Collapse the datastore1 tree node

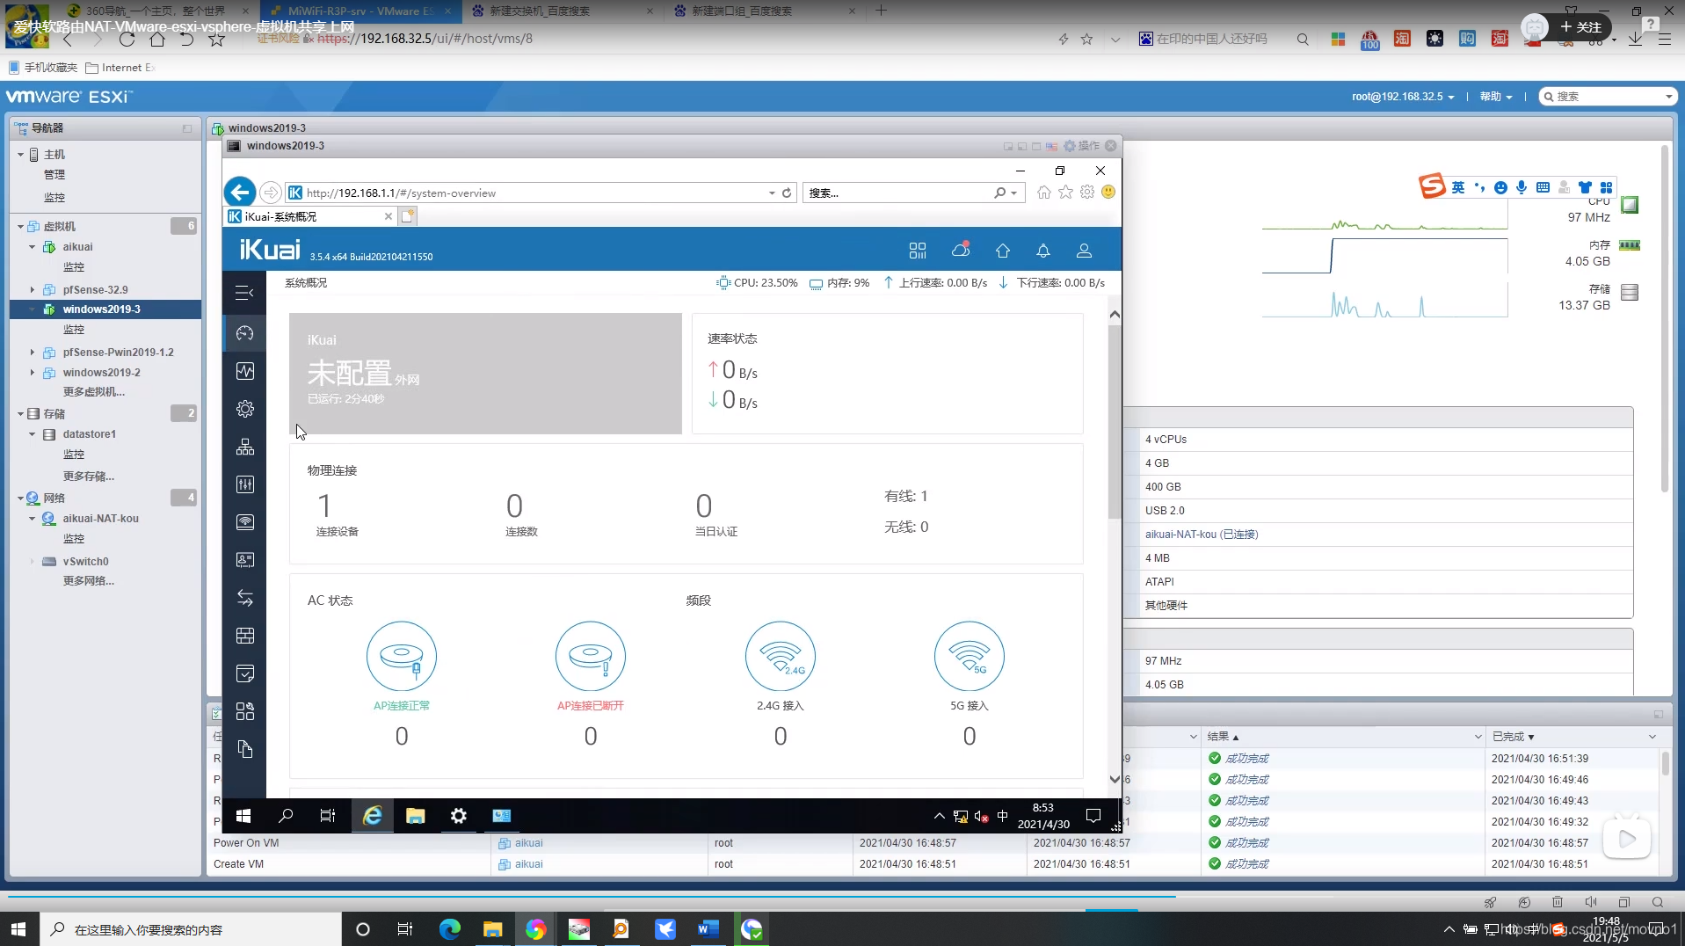point(33,434)
